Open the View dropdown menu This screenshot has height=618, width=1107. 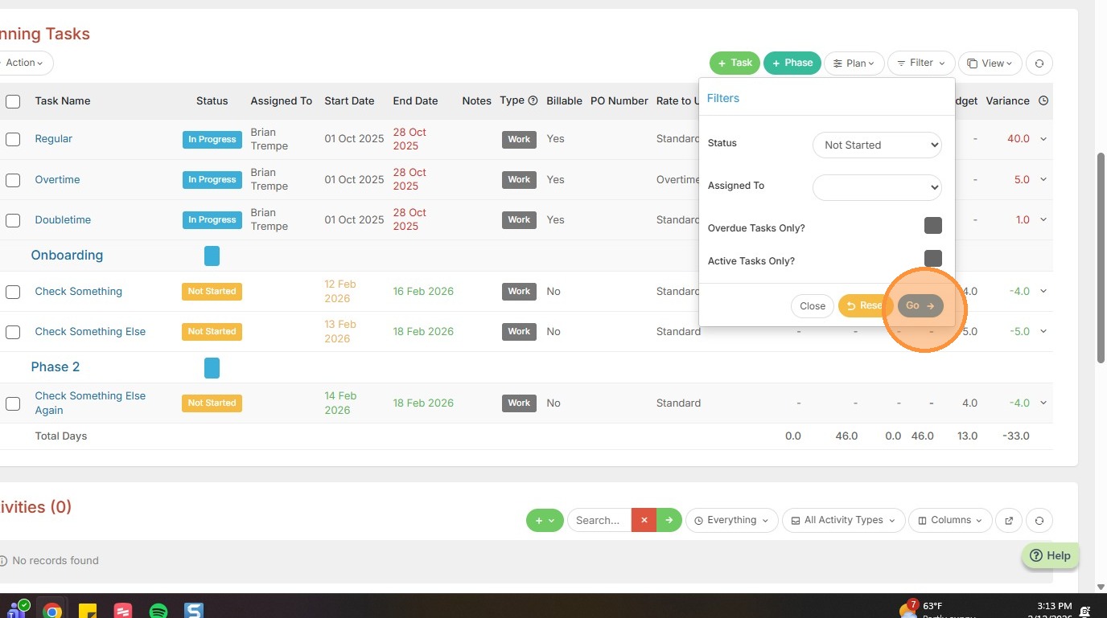click(x=990, y=63)
